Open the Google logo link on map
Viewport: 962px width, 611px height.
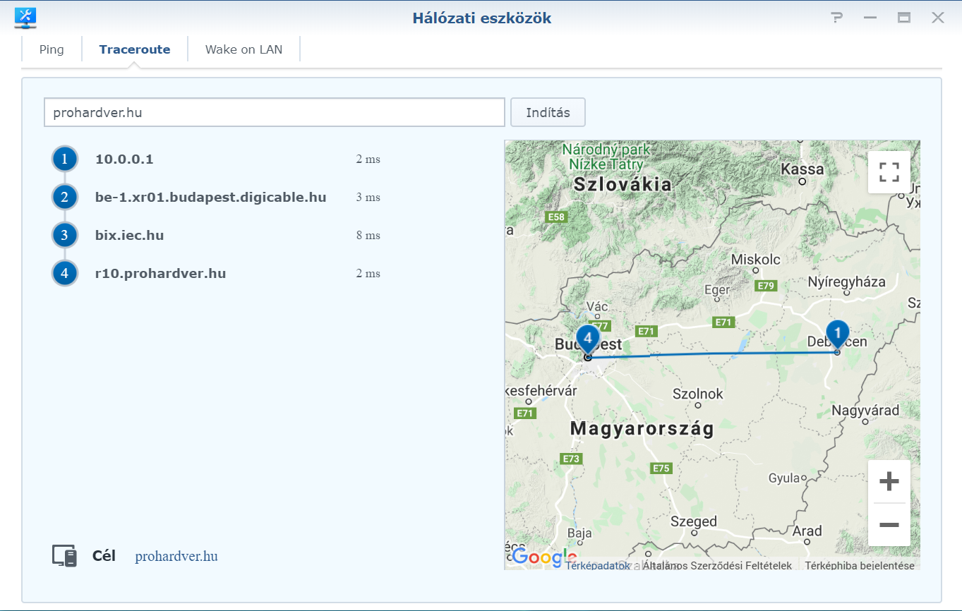pyautogui.click(x=545, y=557)
